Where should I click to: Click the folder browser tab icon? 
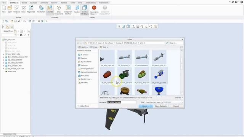click(x=7, y=27)
